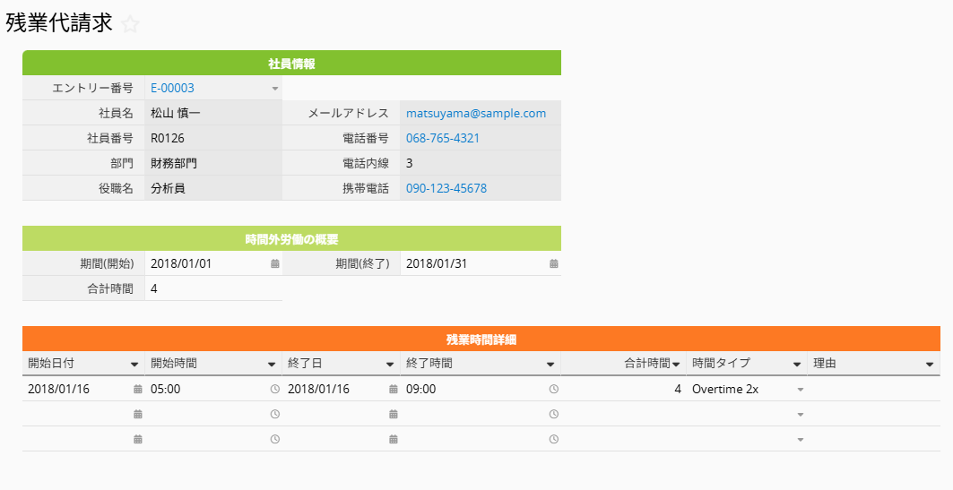953x490 pixels.
Task: Click calendar icon beside 開始日付 2018/01/16
Action: point(137,390)
